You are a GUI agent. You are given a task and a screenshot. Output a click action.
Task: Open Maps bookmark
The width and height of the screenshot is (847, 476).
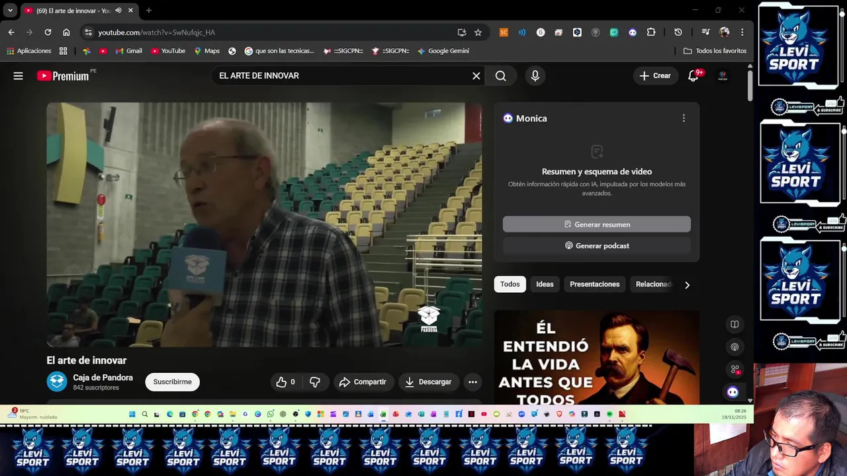(x=206, y=51)
